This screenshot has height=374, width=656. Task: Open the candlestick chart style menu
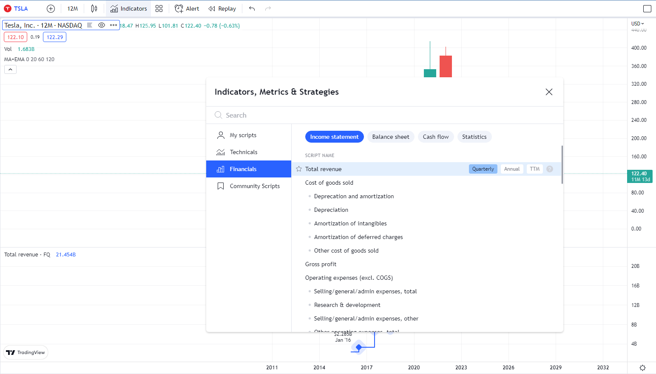tap(94, 8)
